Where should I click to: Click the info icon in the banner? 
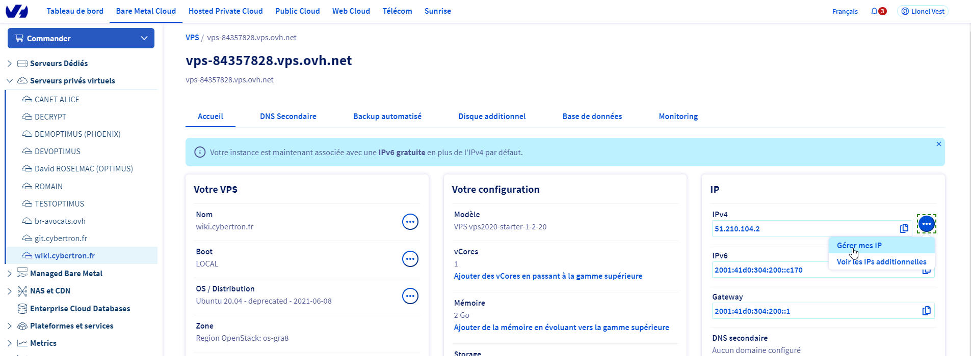[x=200, y=153]
